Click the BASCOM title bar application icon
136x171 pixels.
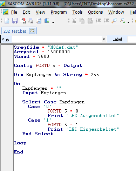click(x=2, y=4)
